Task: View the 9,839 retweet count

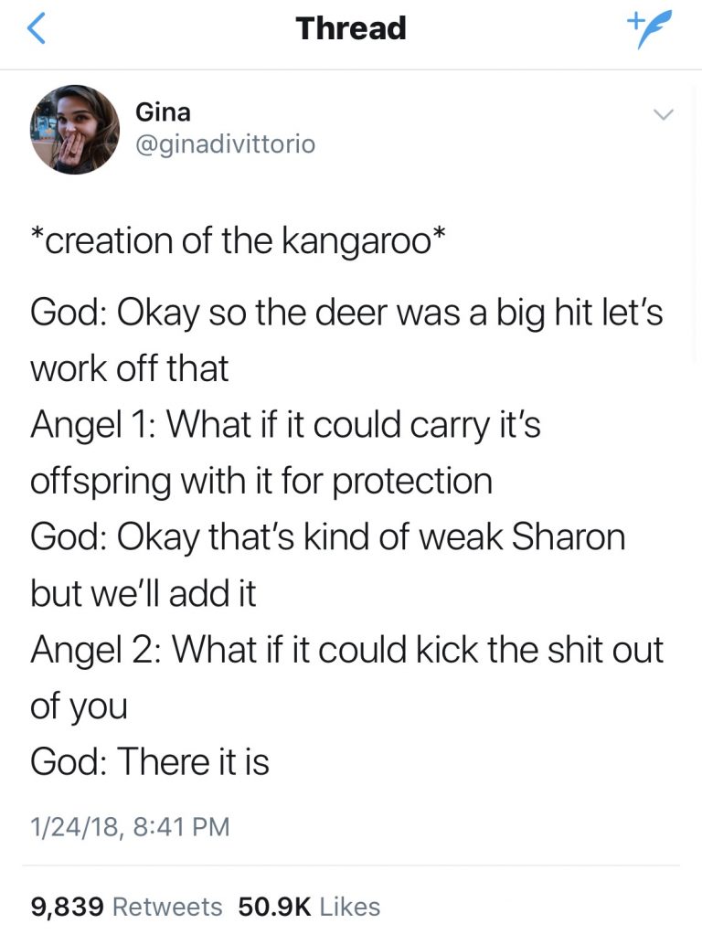Action: coord(68,907)
